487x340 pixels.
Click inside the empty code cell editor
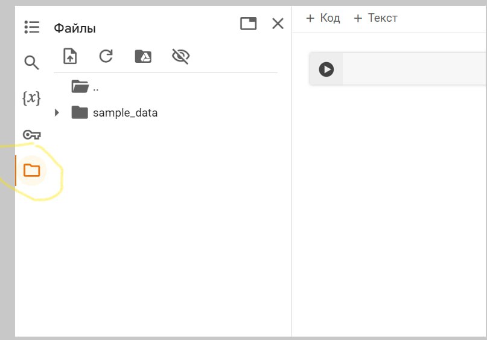coord(415,69)
